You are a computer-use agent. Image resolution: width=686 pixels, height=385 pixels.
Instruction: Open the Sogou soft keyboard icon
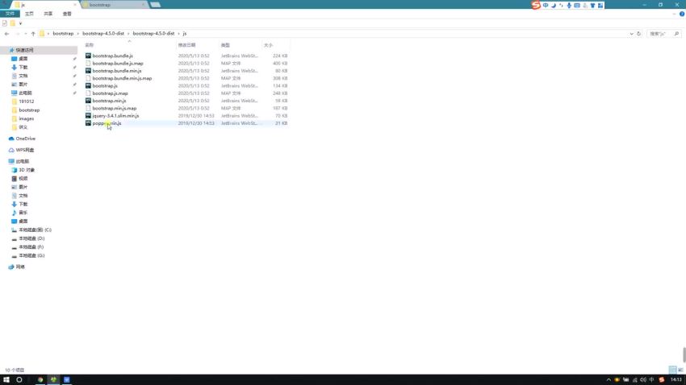pos(577,6)
